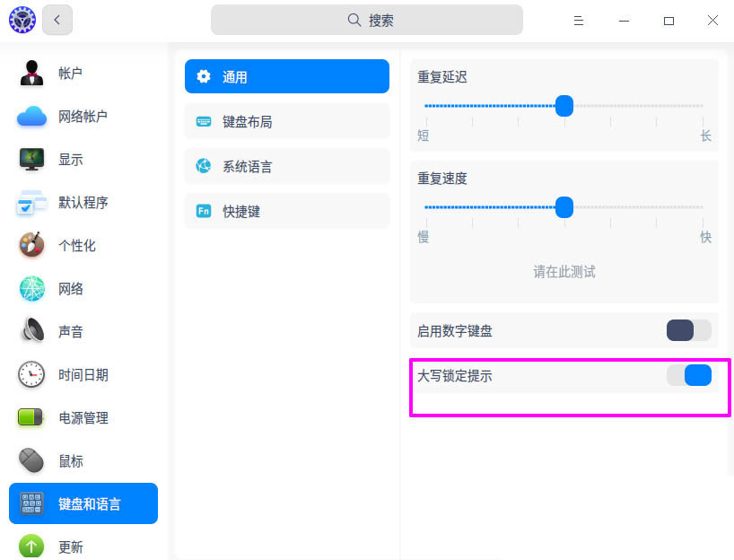Switch to the 键盘布局 tab
This screenshot has height=560, width=734.
tap(286, 121)
